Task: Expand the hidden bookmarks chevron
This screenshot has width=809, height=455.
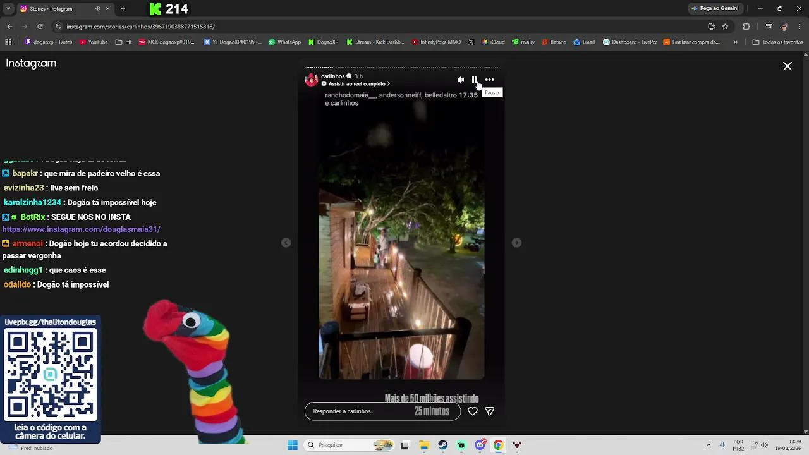Action: [x=735, y=42]
